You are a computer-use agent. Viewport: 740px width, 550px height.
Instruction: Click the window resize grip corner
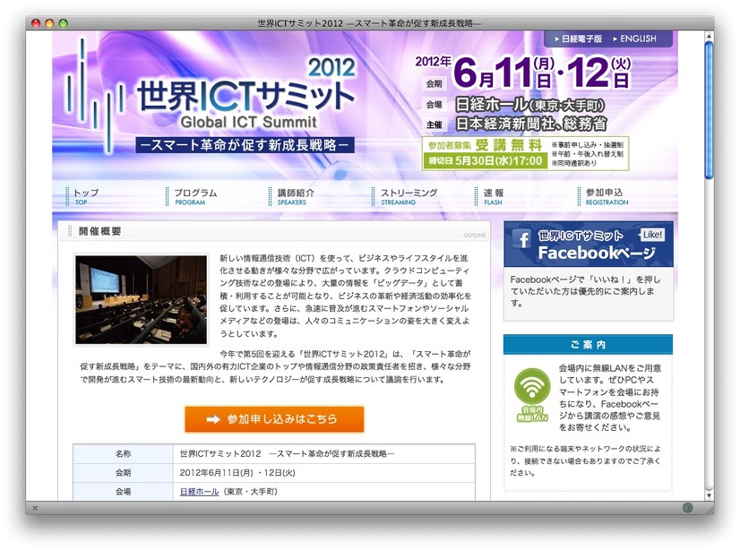click(x=710, y=510)
